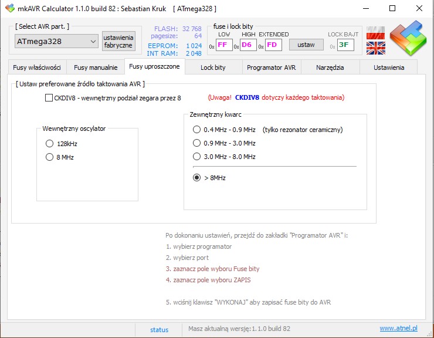Image resolution: width=434 pixels, height=338 pixels.
Task: Choose 0.4 MHz - 0.9 MHz crystal option
Action: coord(196,130)
